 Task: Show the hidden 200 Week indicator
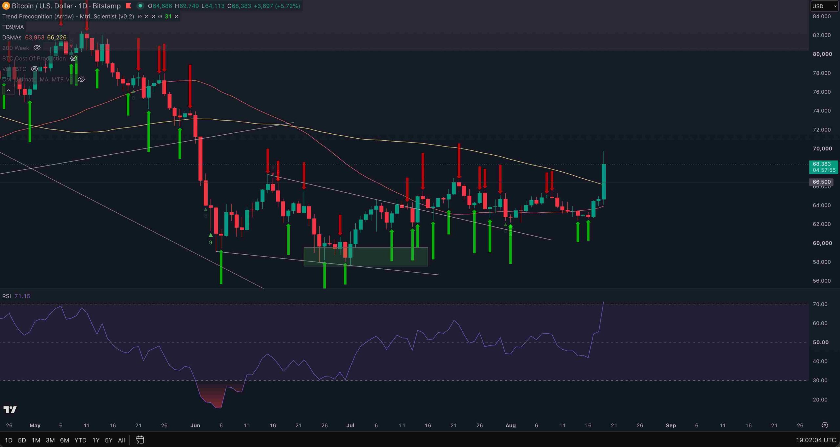coord(37,48)
